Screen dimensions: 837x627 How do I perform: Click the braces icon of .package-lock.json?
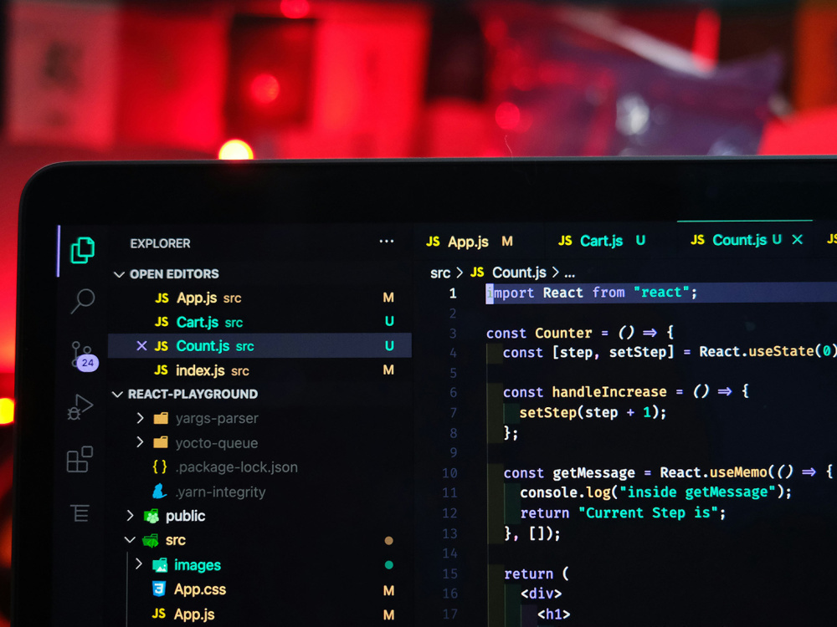[160, 467]
